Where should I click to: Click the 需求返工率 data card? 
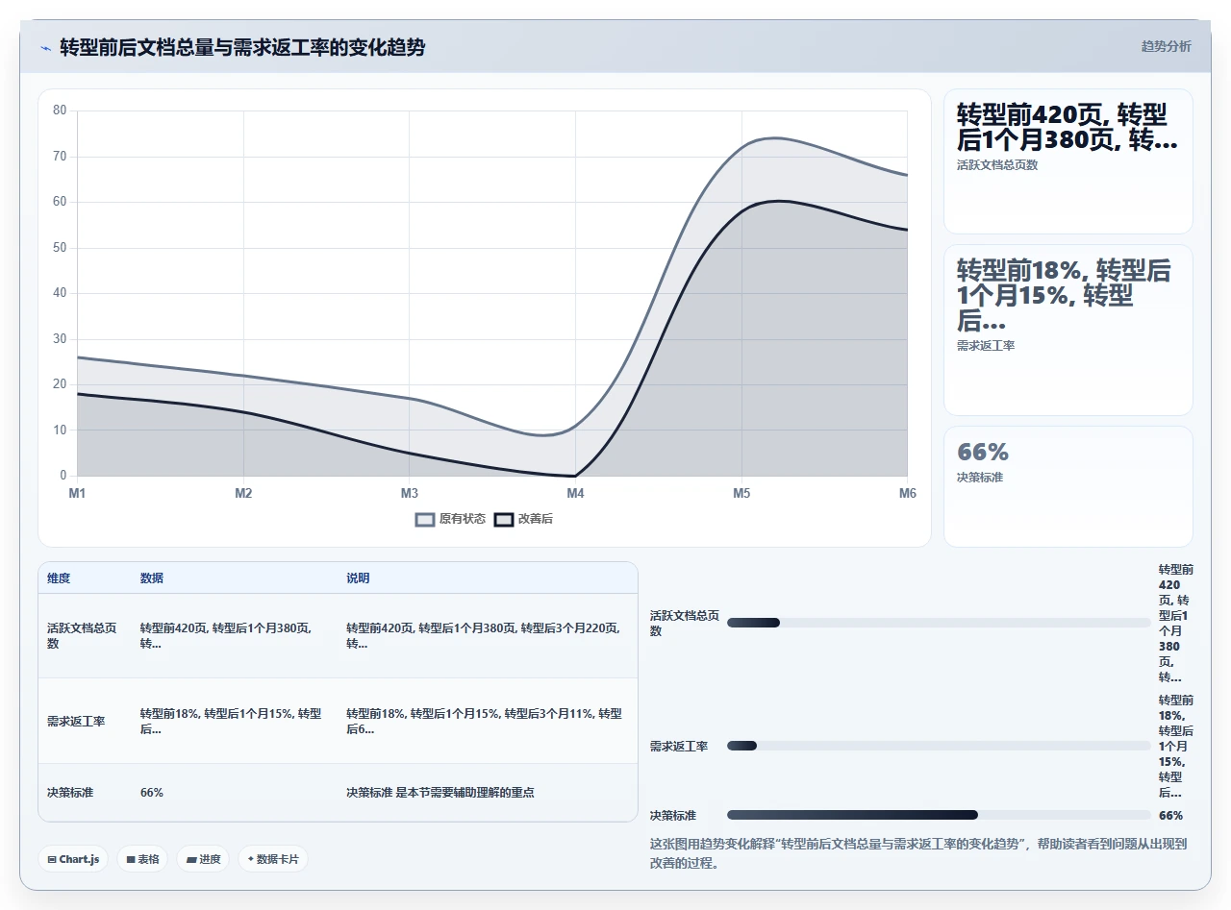pos(1068,330)
